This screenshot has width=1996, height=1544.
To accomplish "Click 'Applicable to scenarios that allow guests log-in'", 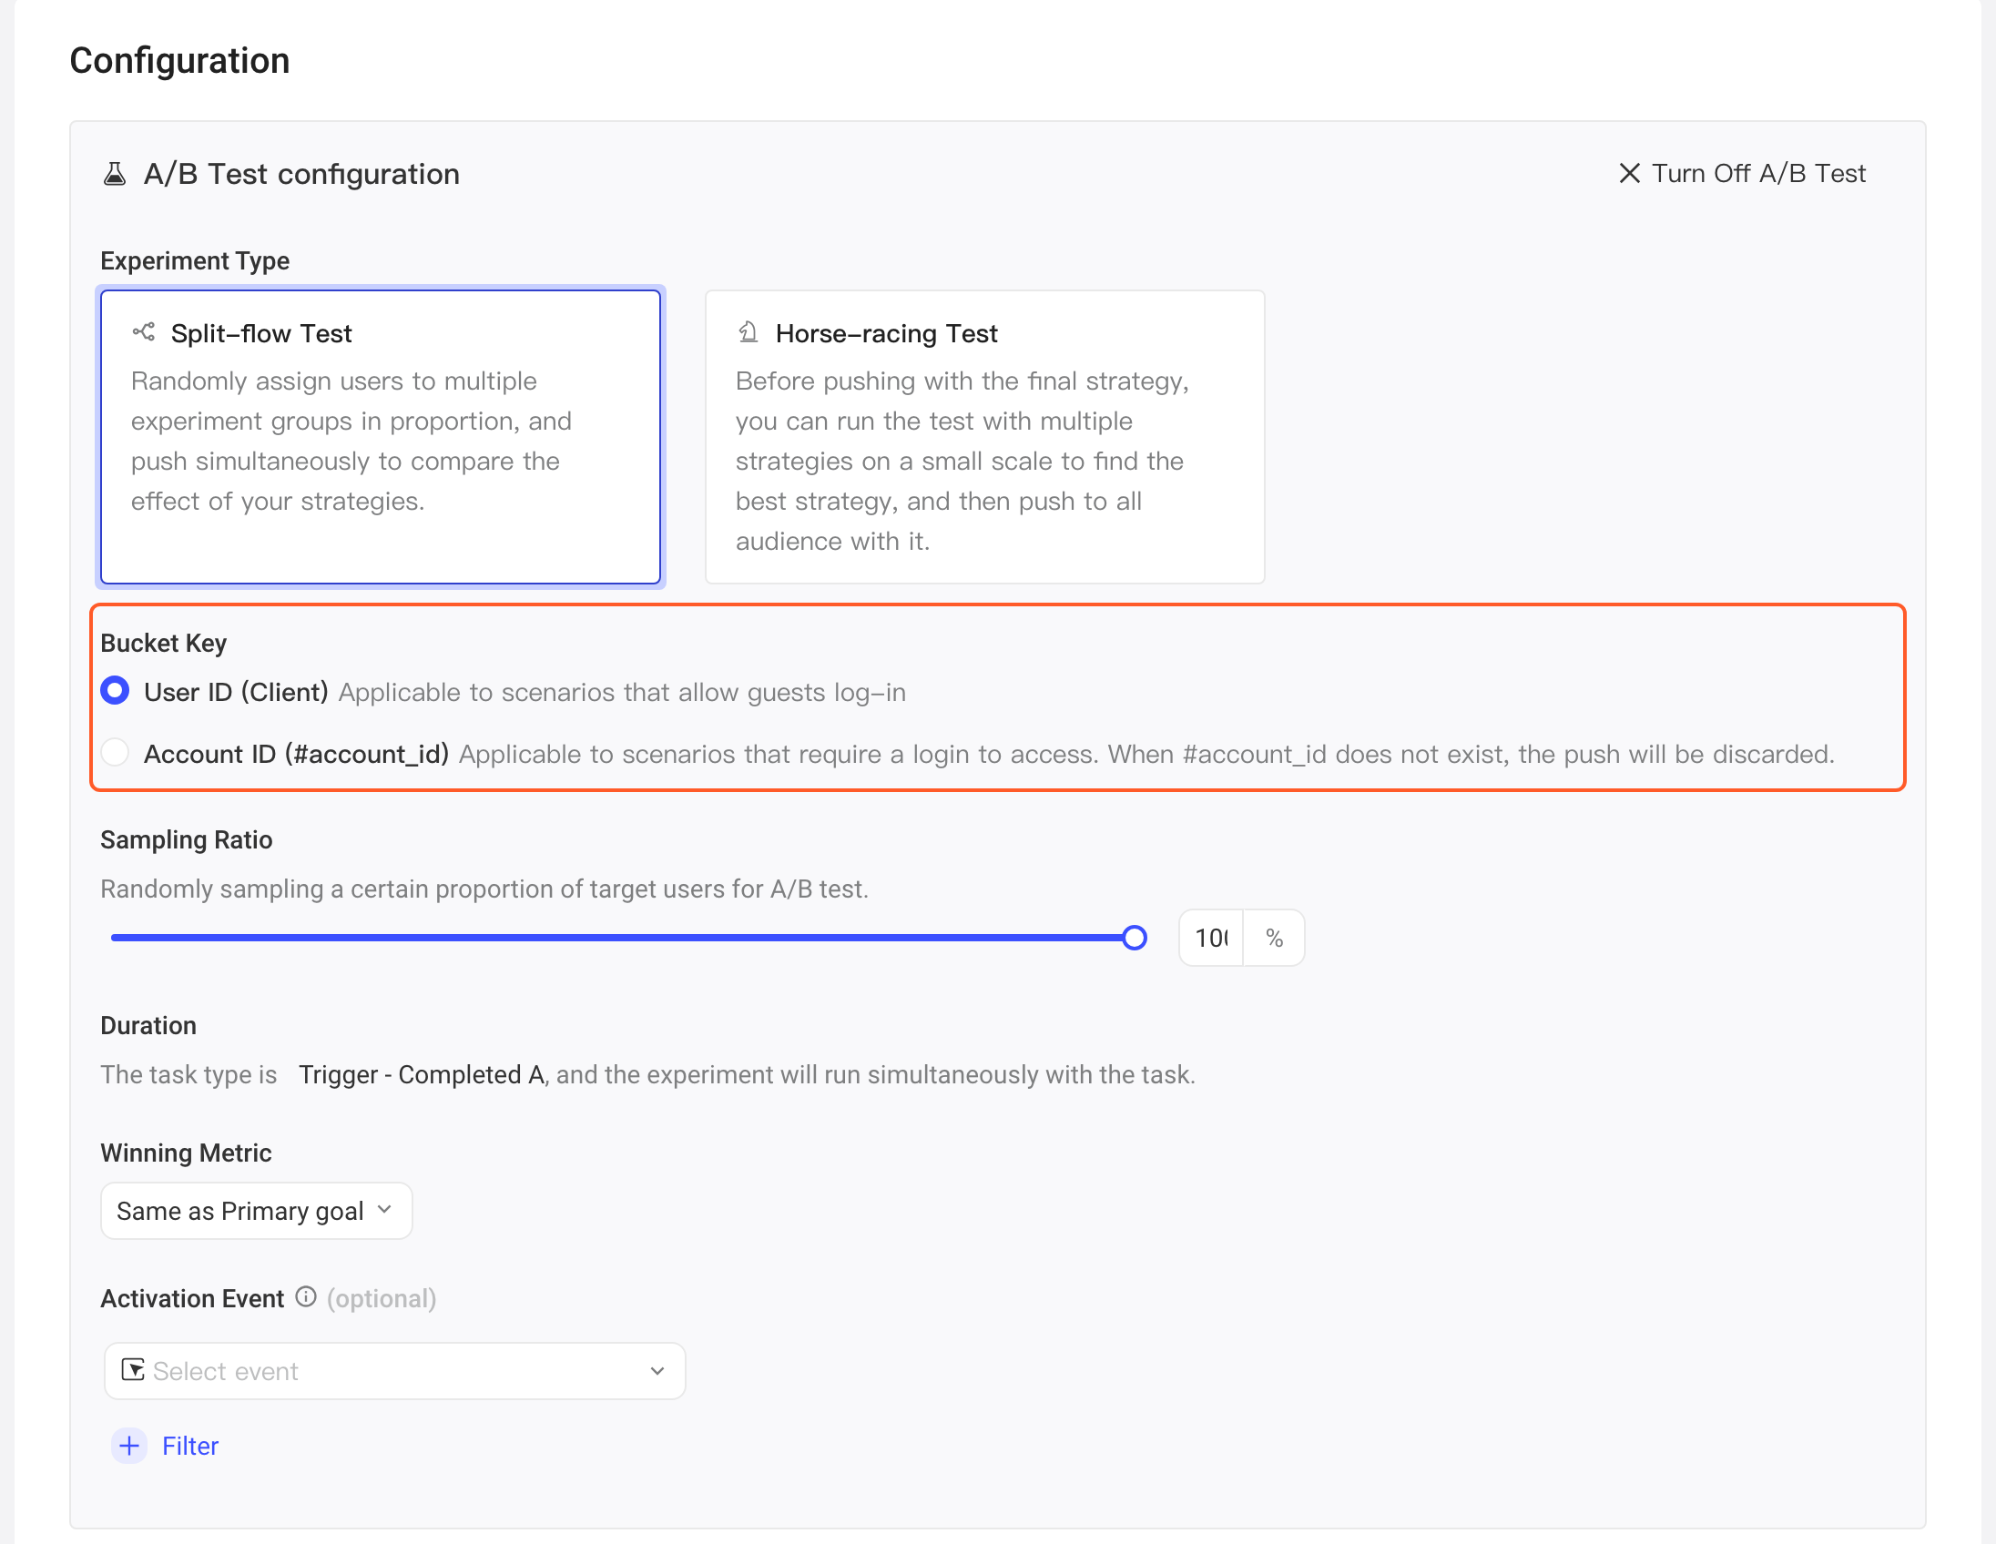I will [x=622, y=693].
